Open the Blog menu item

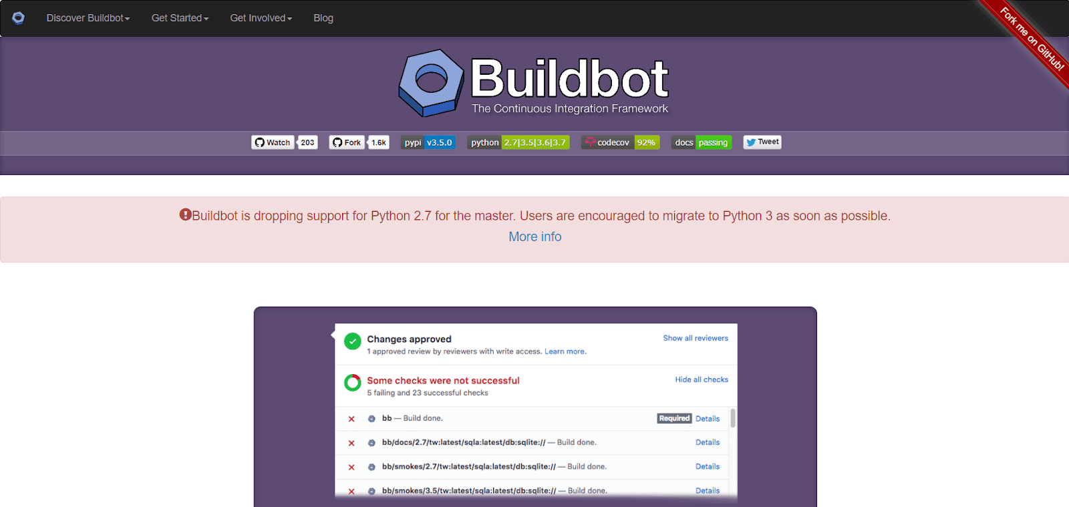click(323, 18)
